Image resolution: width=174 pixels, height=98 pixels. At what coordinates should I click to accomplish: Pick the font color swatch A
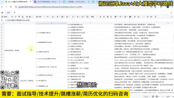coord(53,17)
